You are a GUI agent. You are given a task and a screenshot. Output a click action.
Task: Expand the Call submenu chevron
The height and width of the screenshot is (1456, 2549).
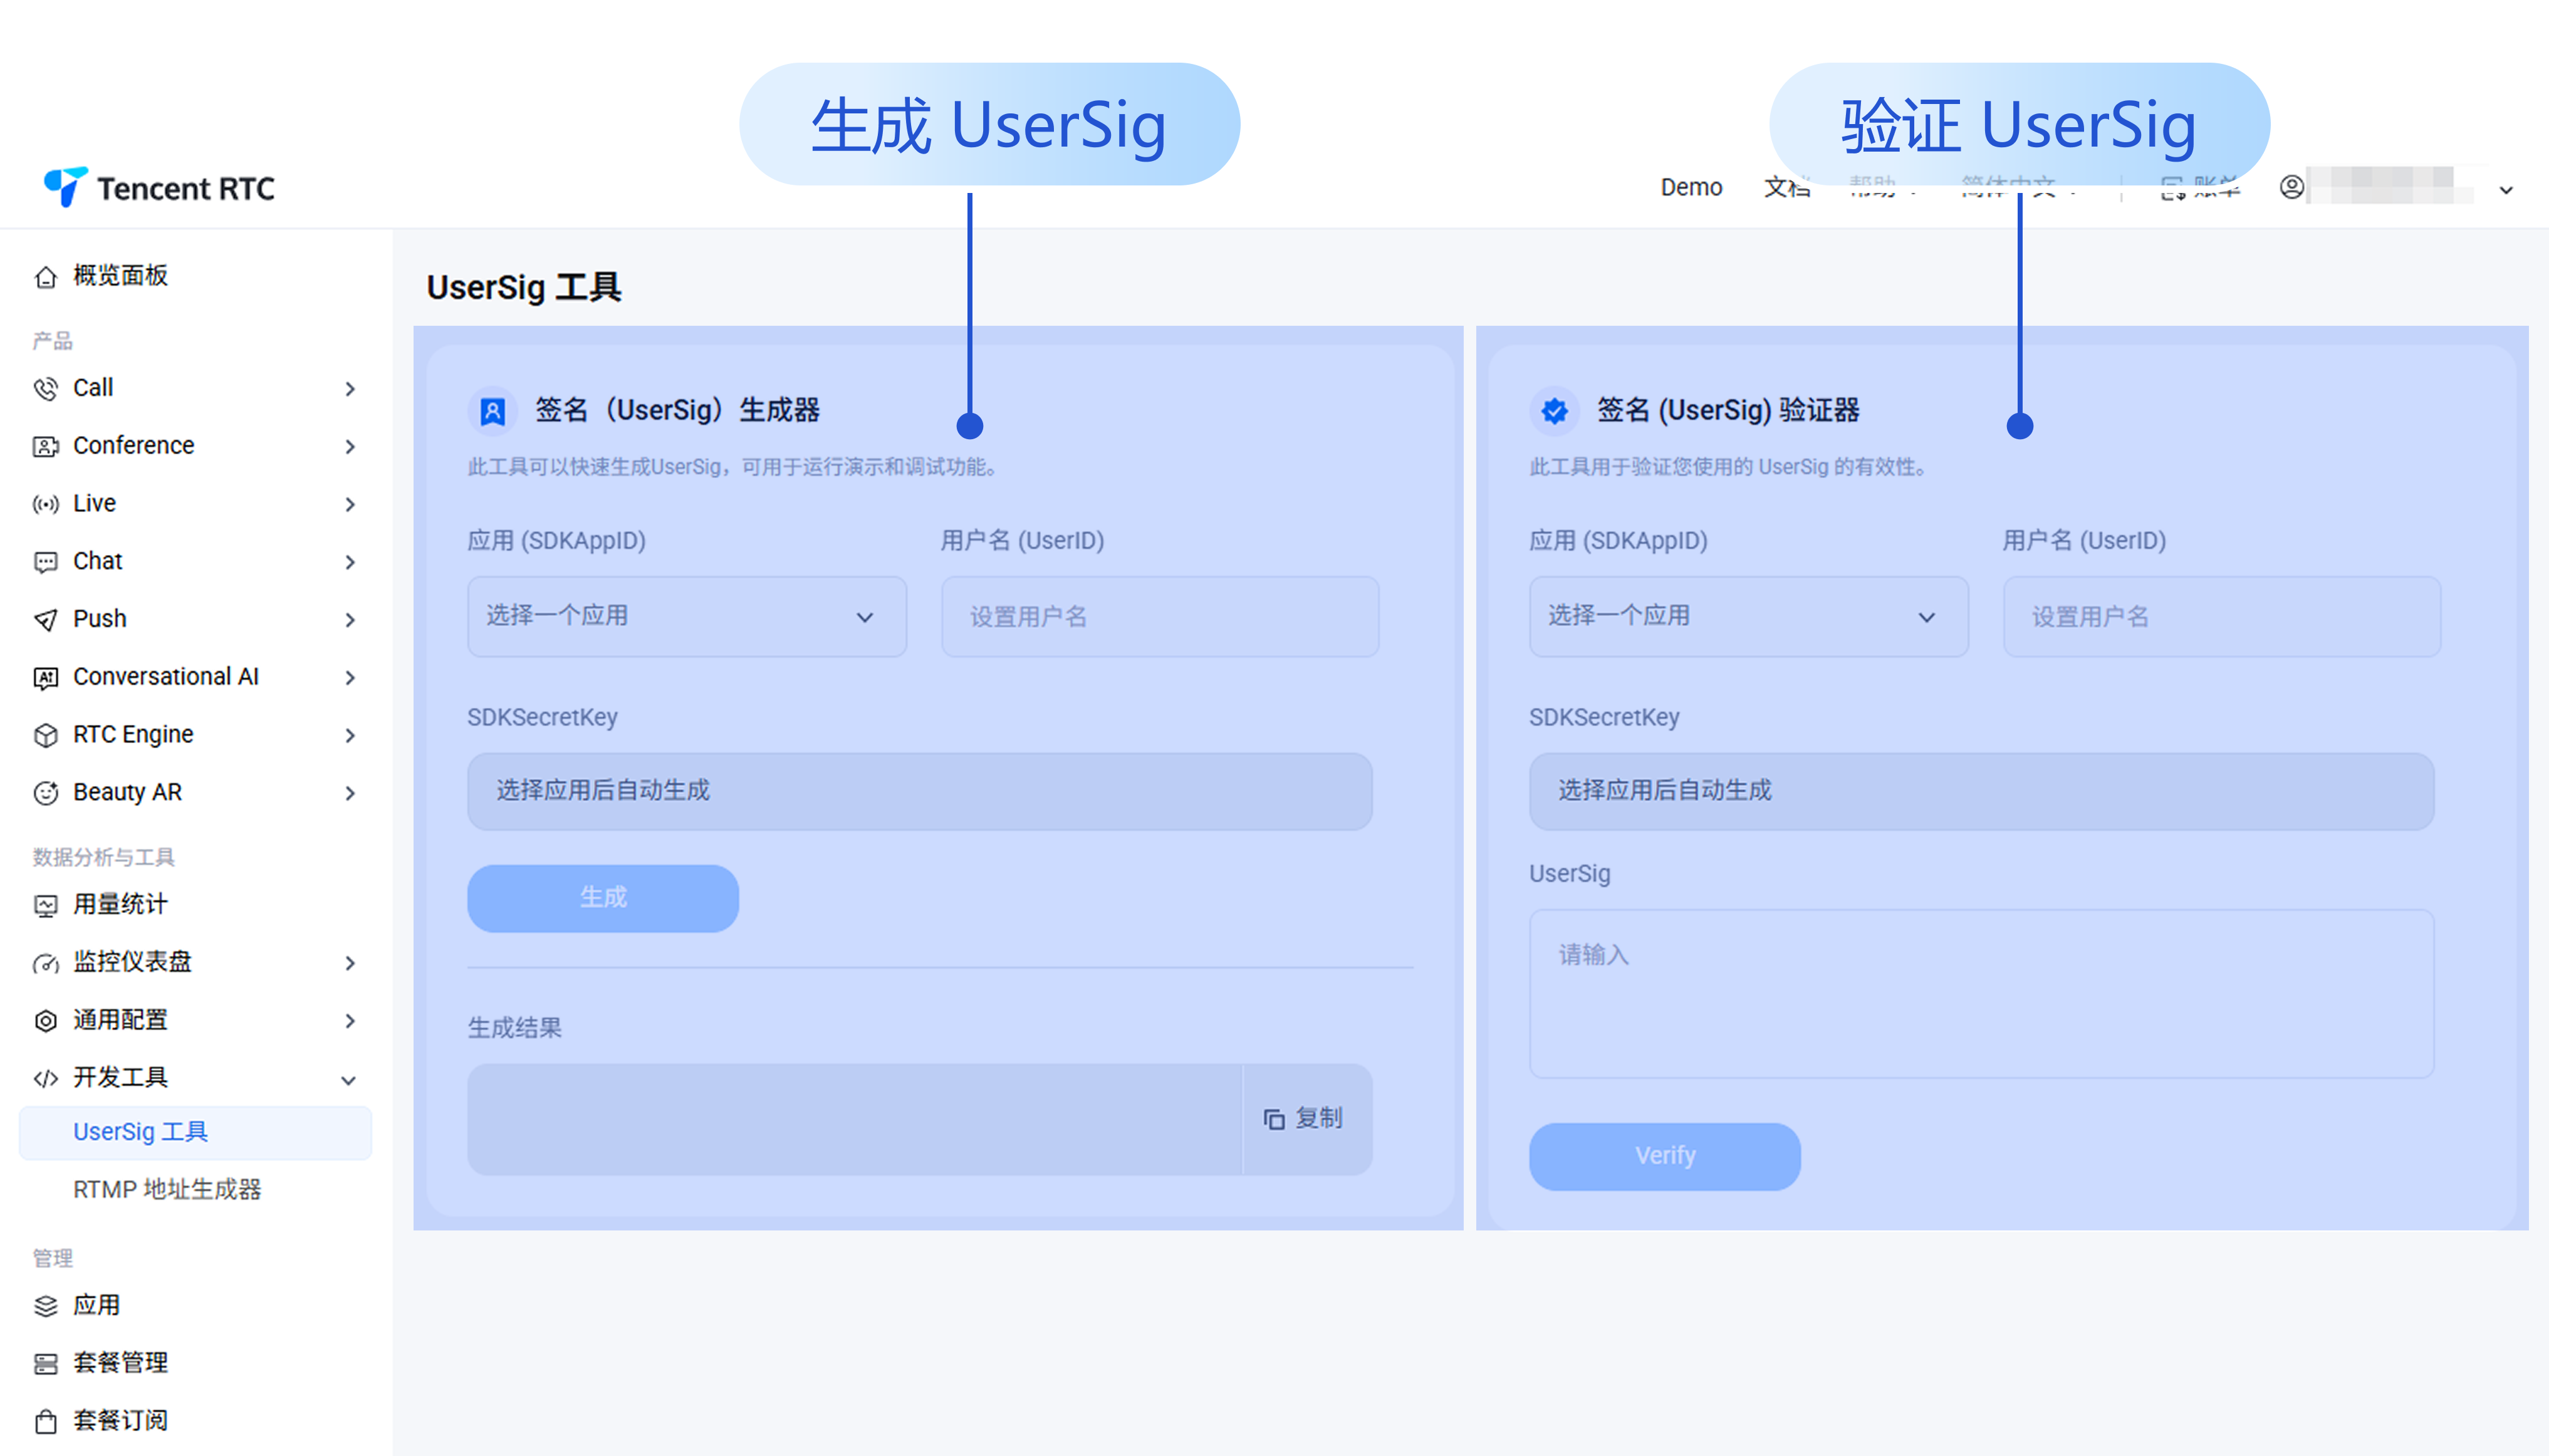350,389
